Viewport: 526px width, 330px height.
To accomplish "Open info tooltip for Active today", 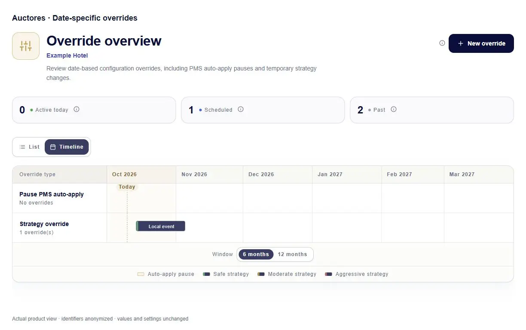I will coord(76,109).
